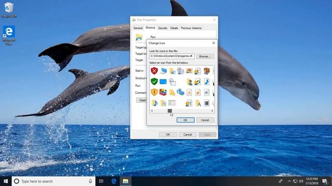Click the icon list right scroll arrow

click(212, 111)
